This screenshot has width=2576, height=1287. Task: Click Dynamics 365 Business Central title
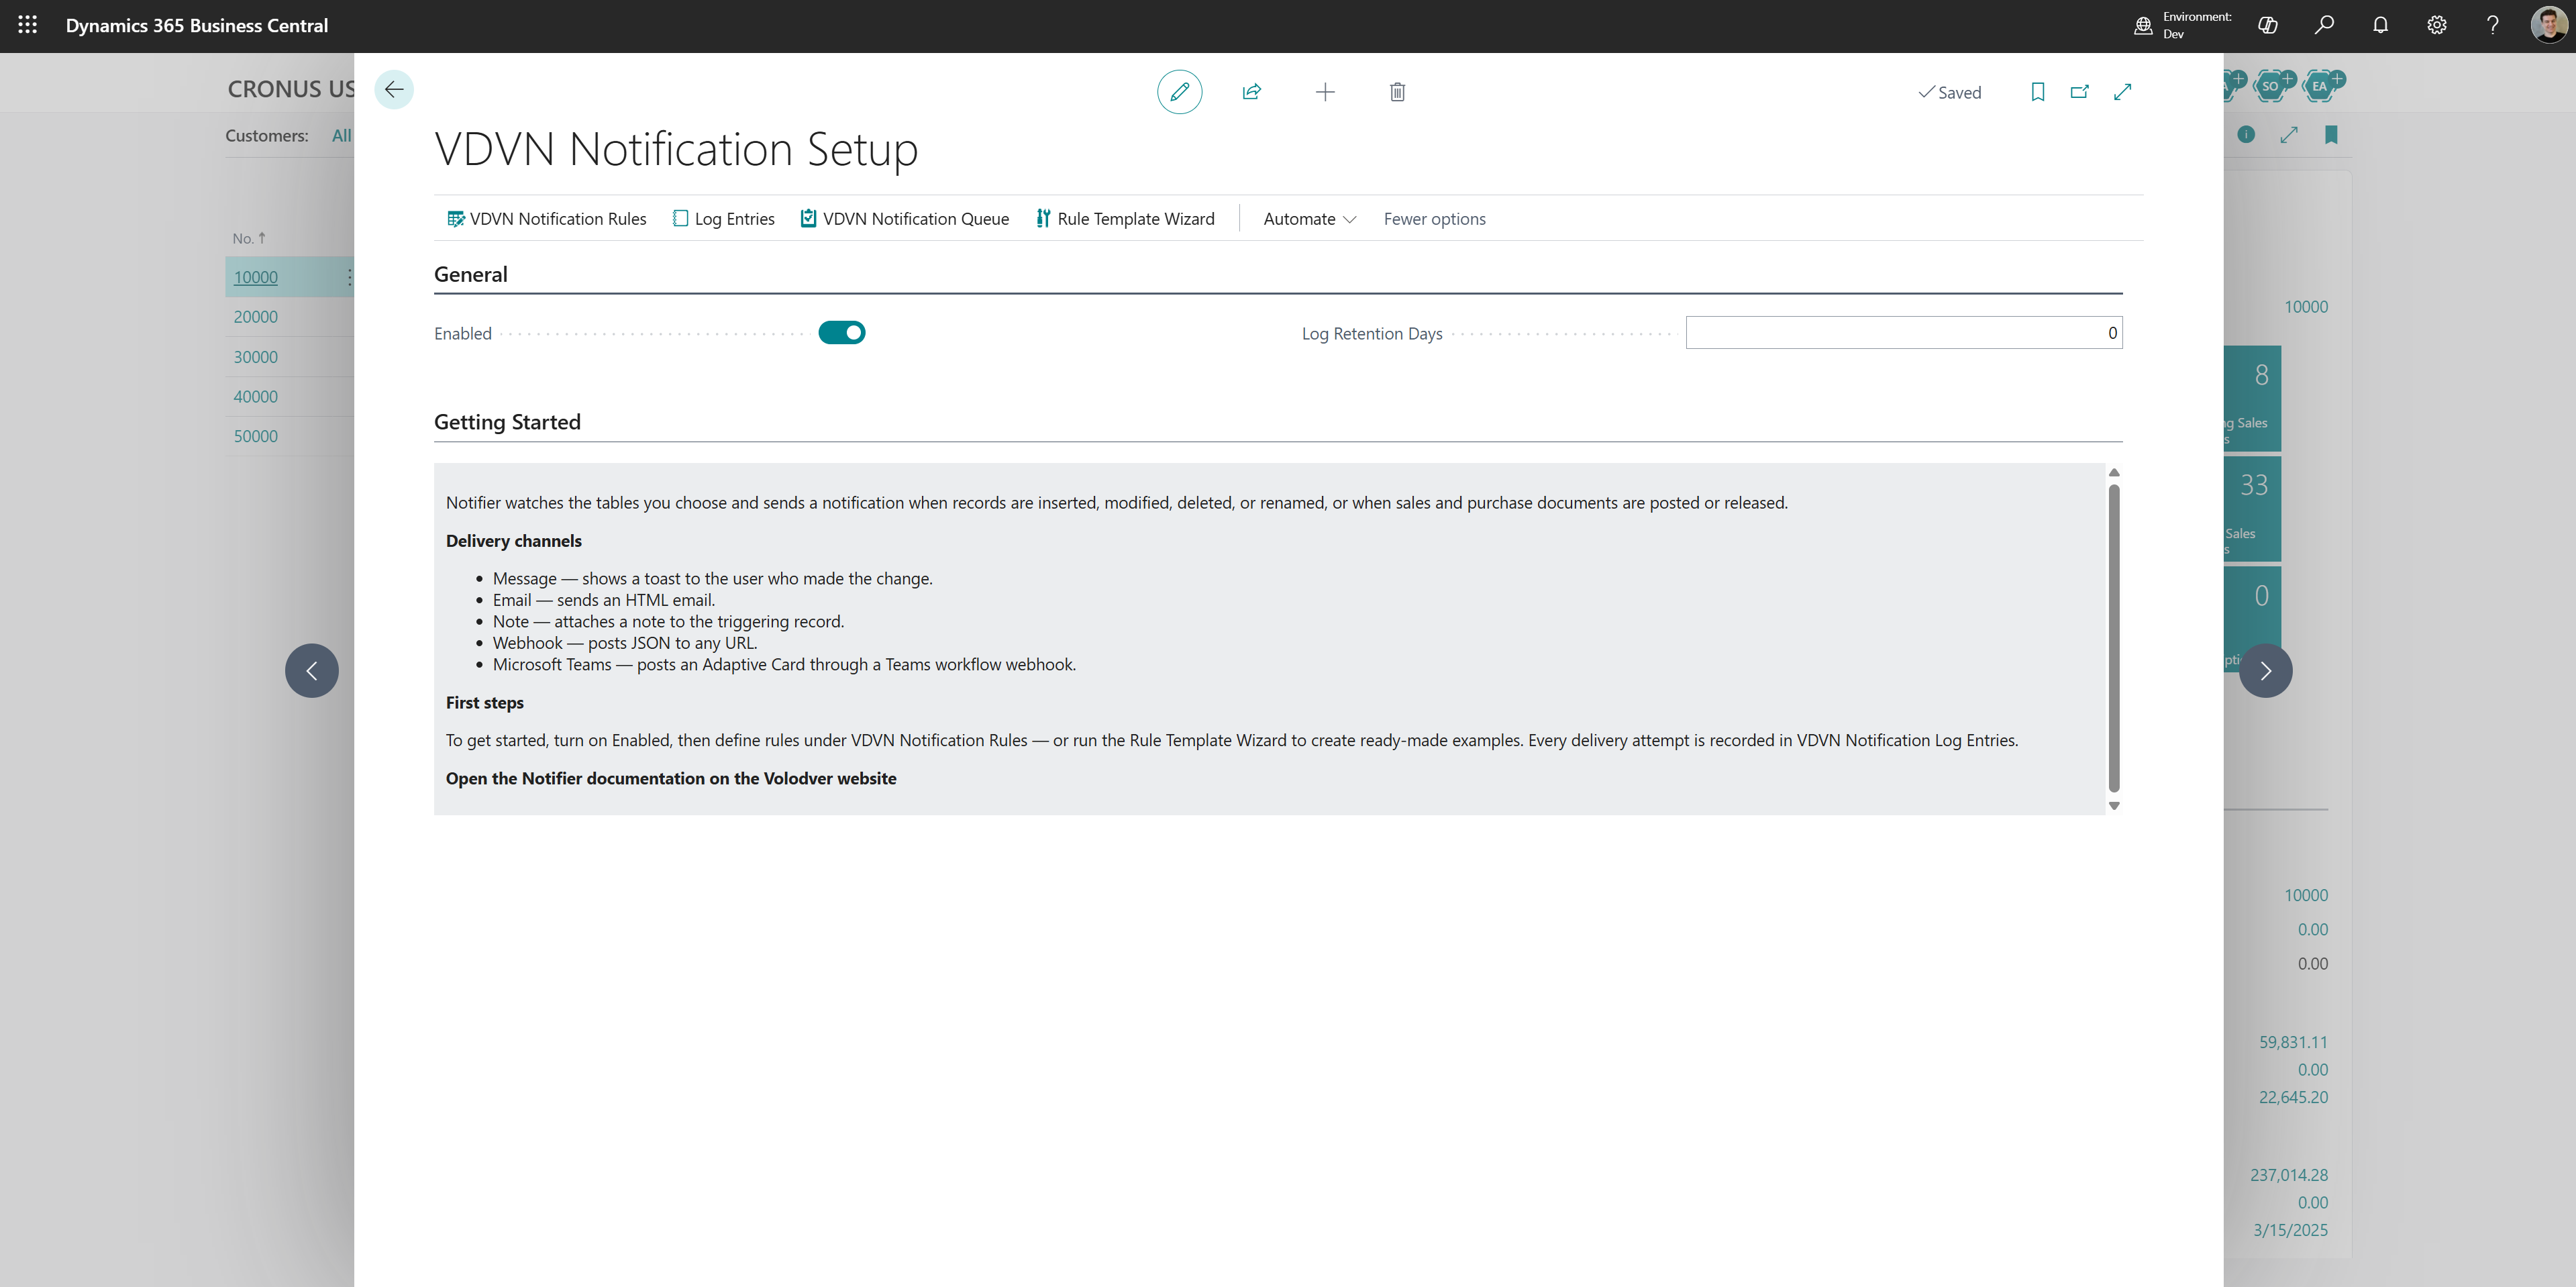(x=197, y=25)
